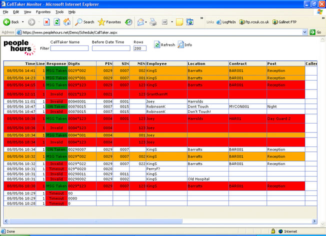The height and width of the screenshot is (236, 326).
Task: Click the Print icon in toolbar
Action: pyautogui.click(x=153, y=22)
